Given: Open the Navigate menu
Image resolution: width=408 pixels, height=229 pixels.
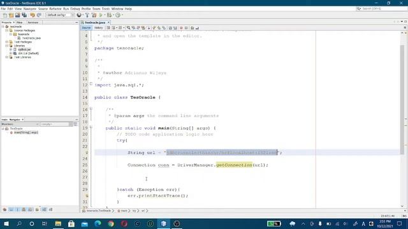Looking at the screenshot, I should 30,8.
